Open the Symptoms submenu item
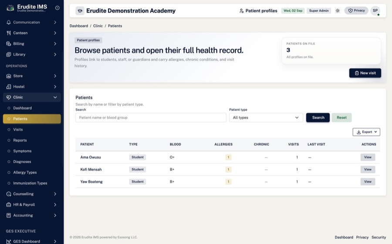Screen dimensions: 392x244 (x=32, y=151)
